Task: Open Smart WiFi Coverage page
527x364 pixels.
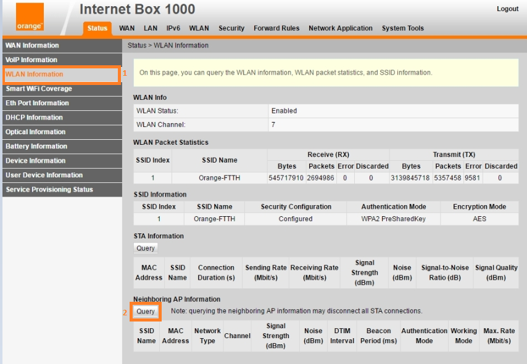Action: [39, 89]
